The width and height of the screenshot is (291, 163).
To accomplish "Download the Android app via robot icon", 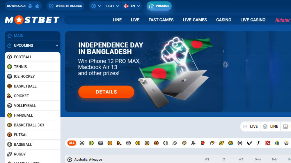I will pos(30,6).
